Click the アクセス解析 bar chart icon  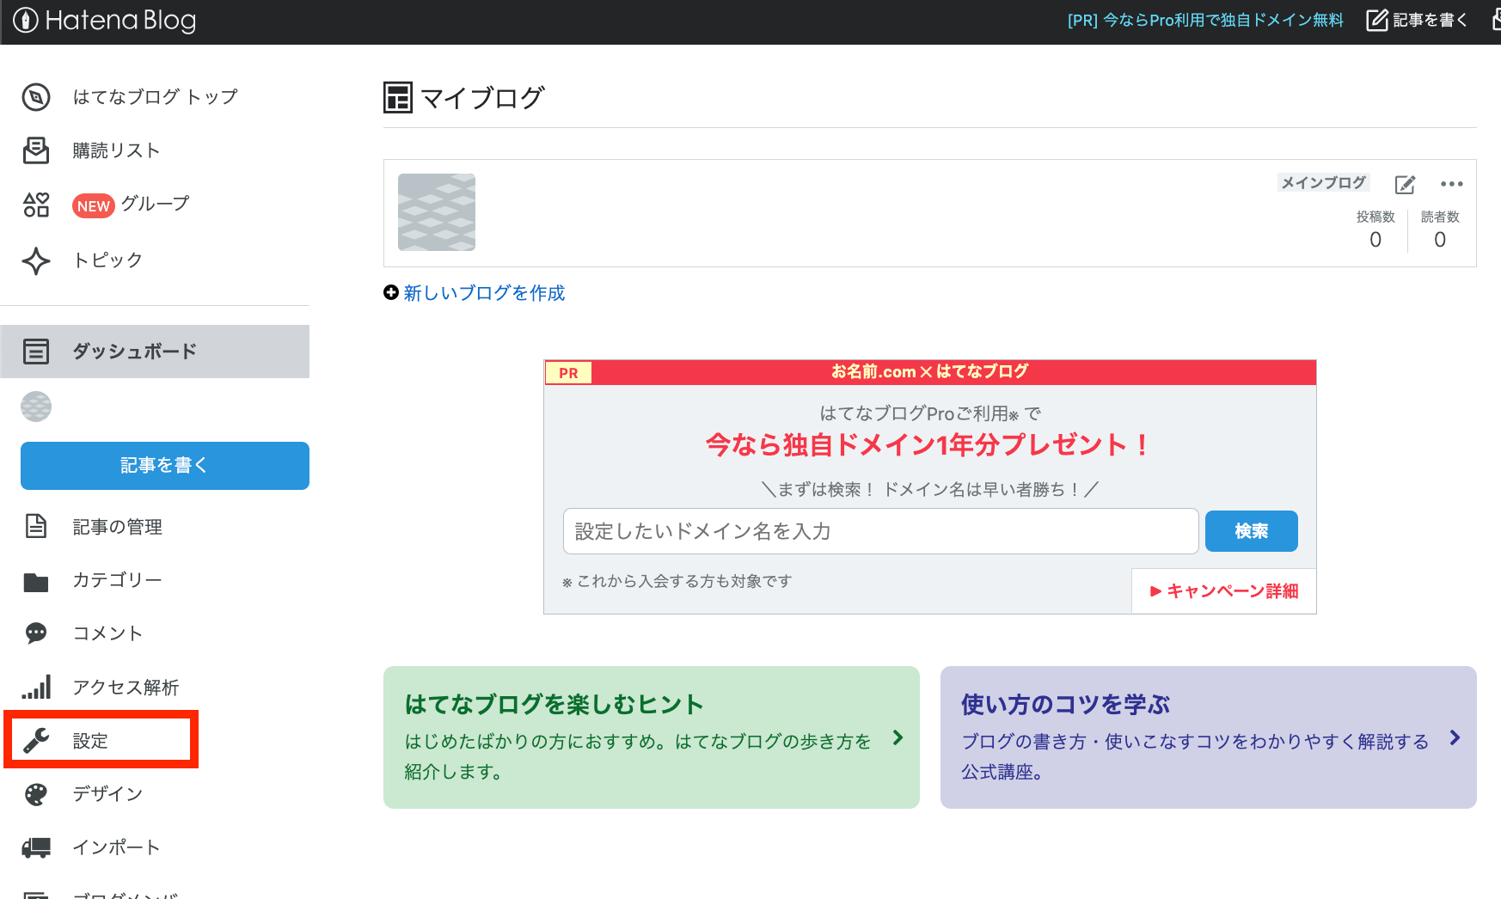[36, 687]
